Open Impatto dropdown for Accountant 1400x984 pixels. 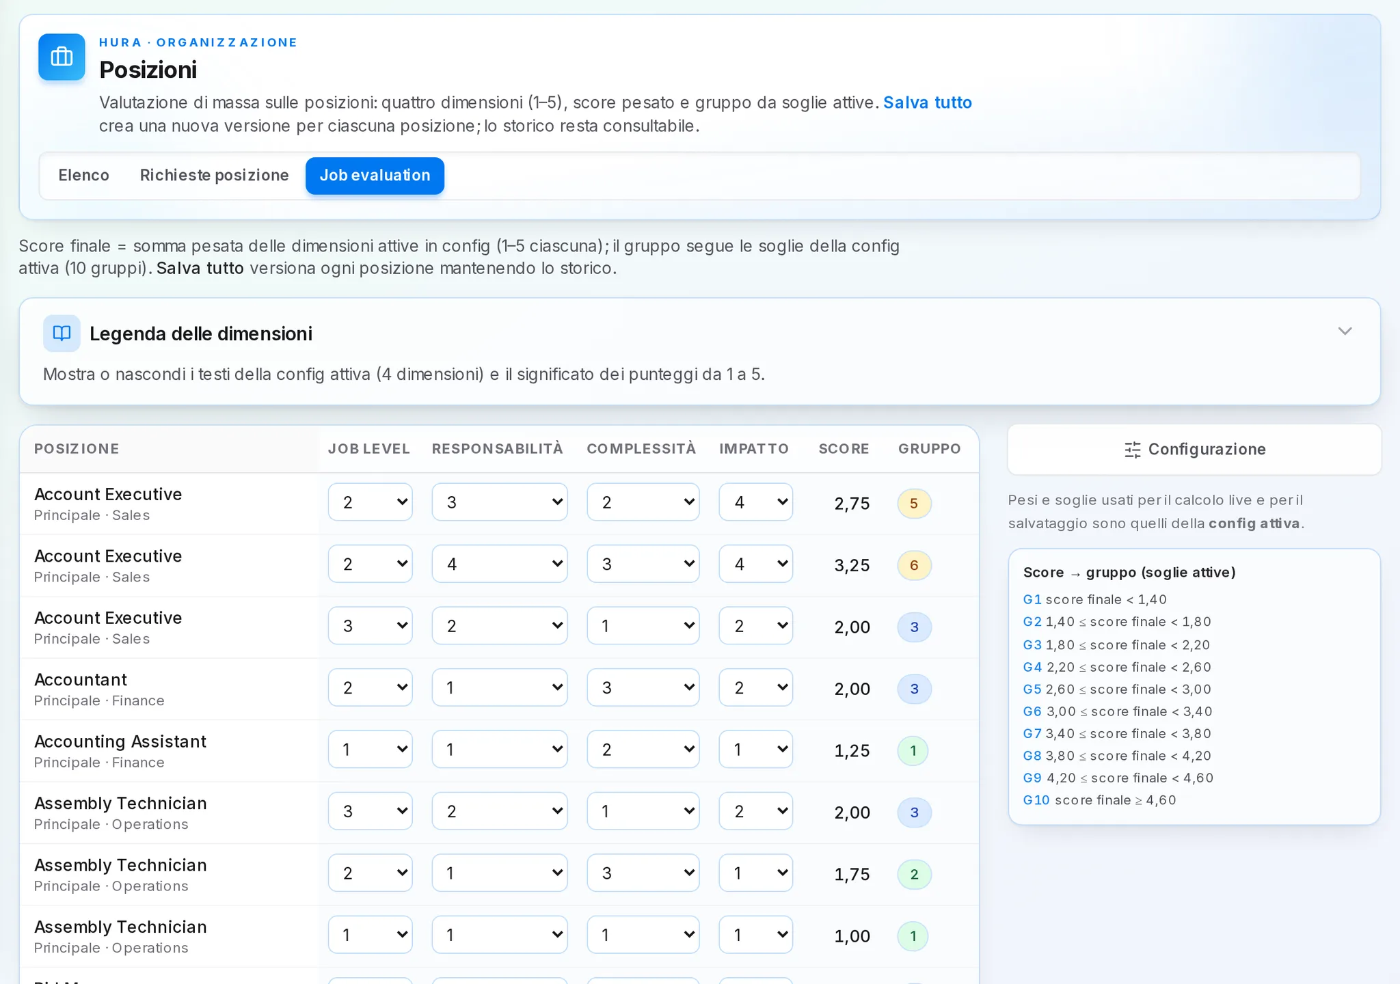(755, 687)
